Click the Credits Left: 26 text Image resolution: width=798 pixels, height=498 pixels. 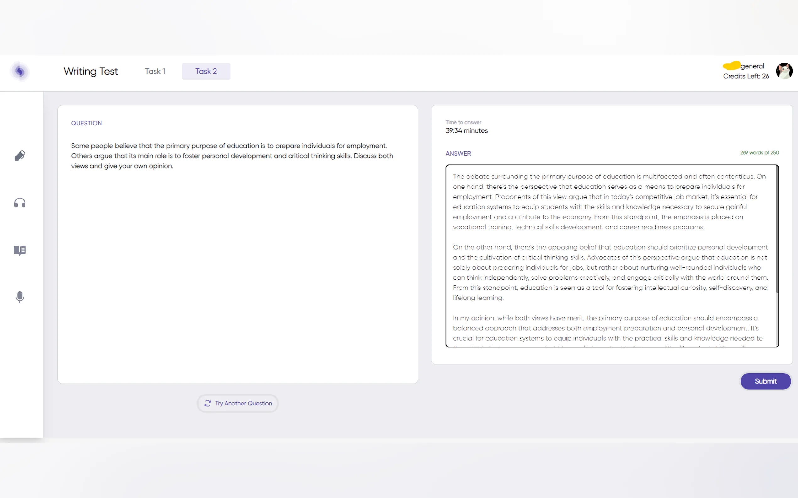click(x=746, y=77)
